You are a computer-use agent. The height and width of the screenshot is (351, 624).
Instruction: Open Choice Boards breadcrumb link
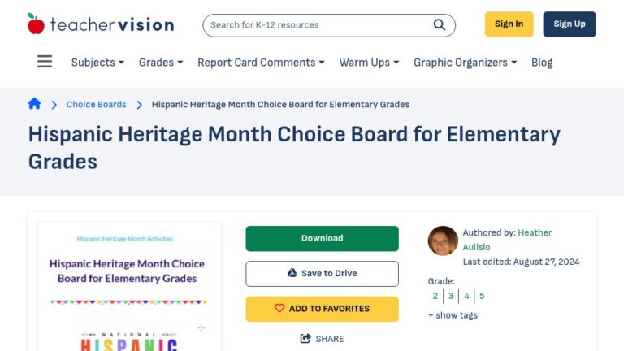(96, 104)
